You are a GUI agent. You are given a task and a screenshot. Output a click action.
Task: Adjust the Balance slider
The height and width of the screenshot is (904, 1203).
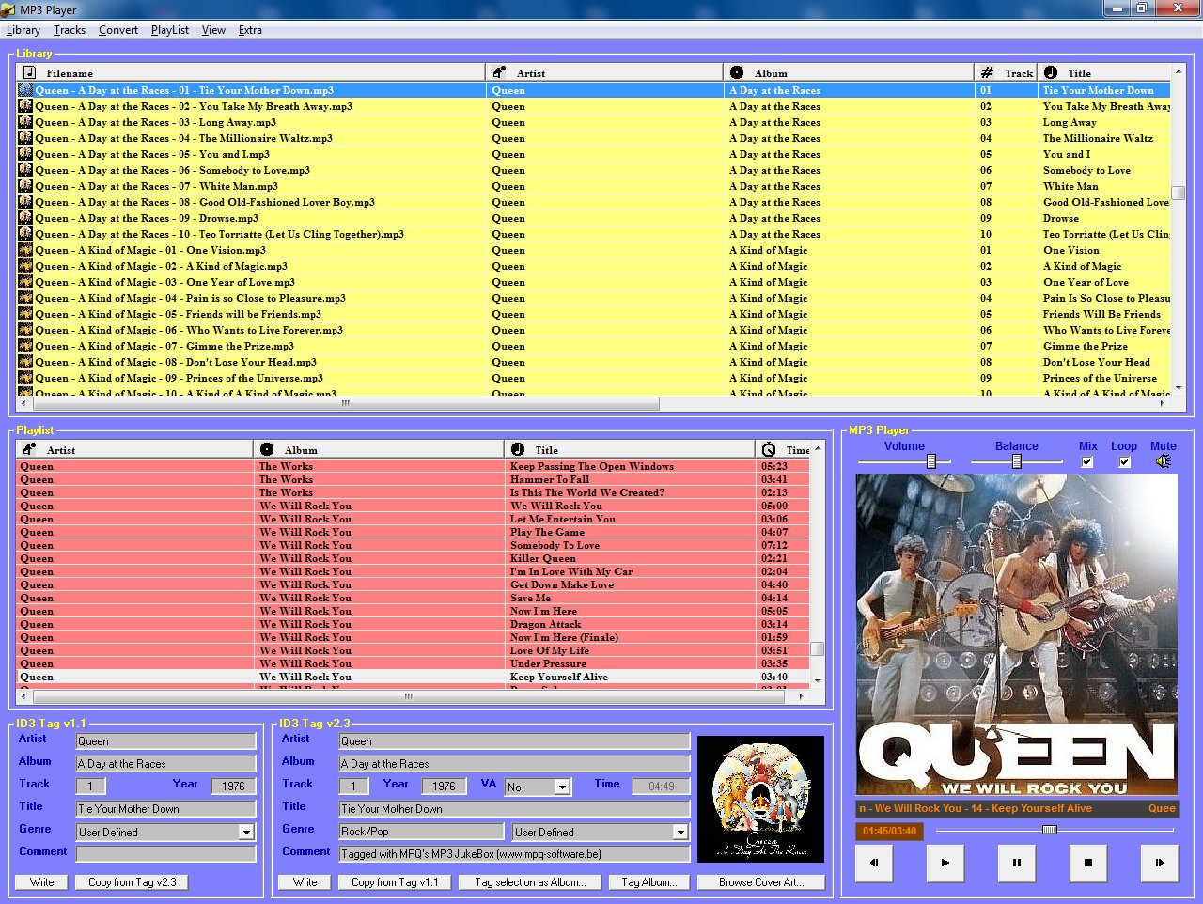click(1018, 461)
